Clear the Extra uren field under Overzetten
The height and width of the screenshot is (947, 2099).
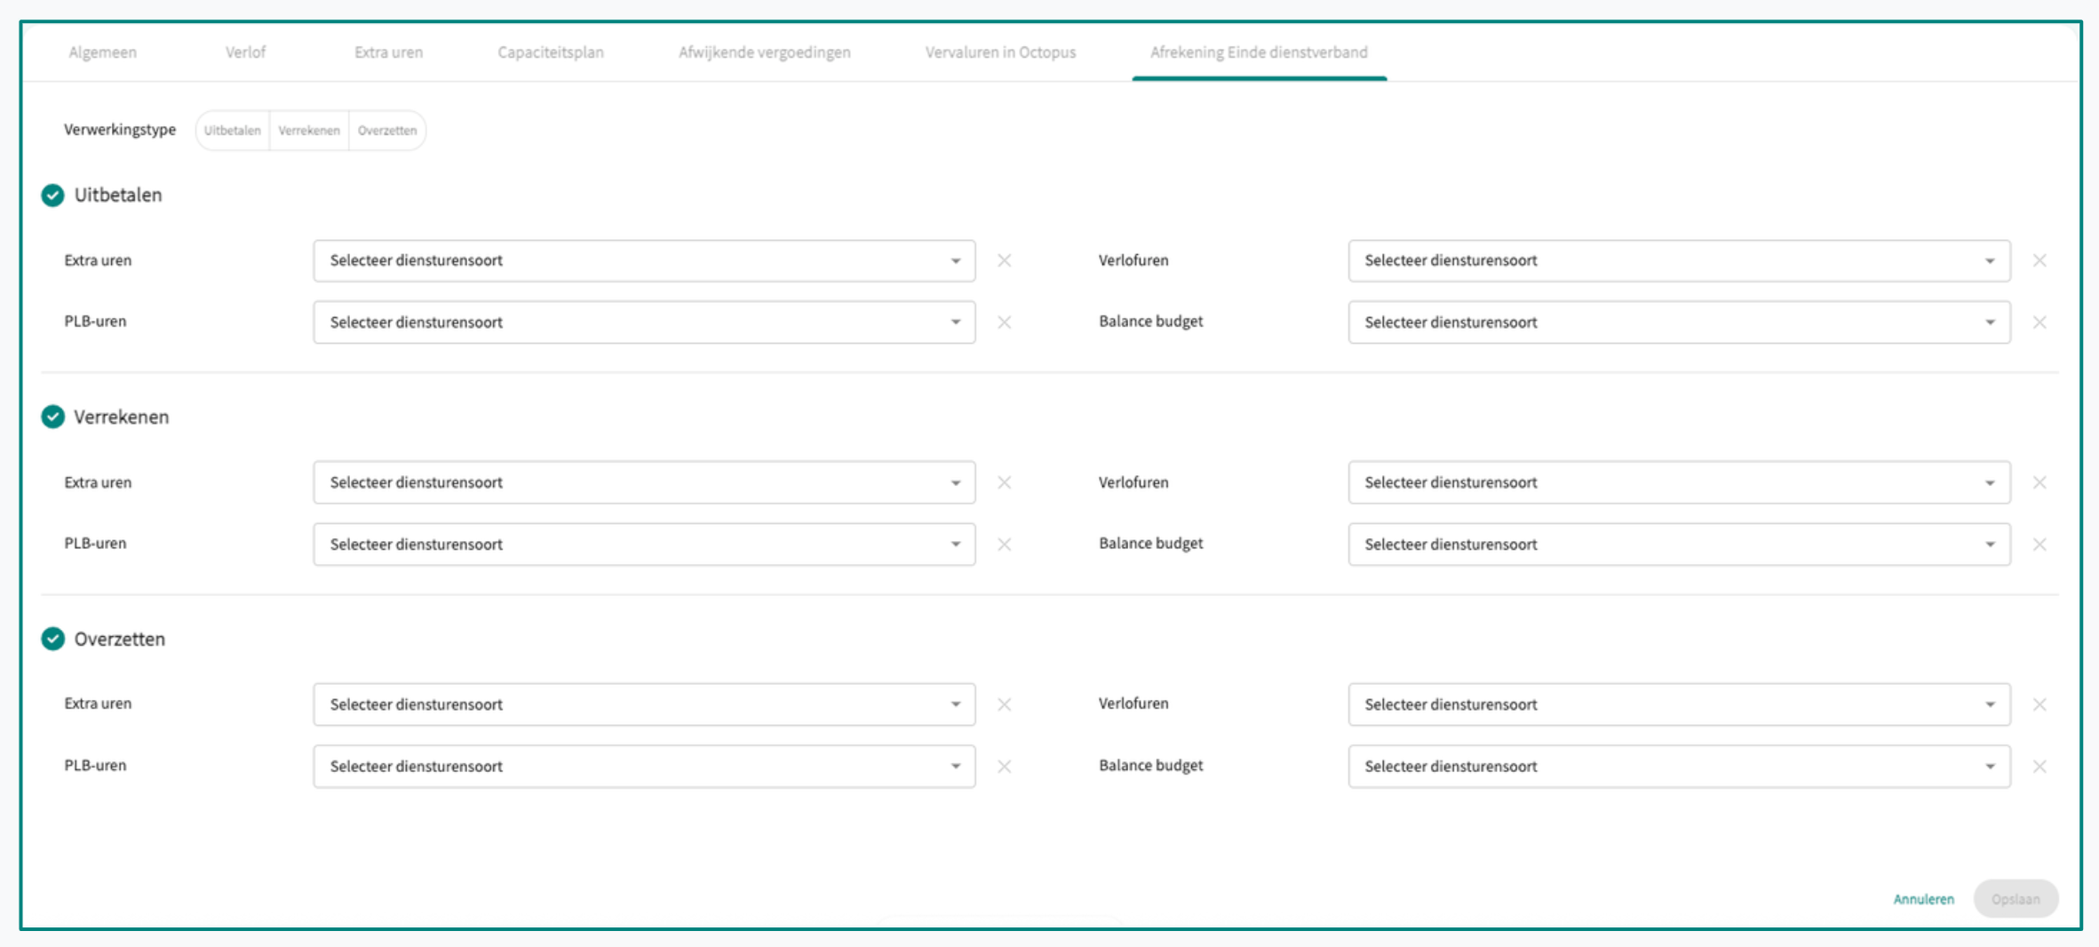pyautogui.click(x=1004, y=704)
